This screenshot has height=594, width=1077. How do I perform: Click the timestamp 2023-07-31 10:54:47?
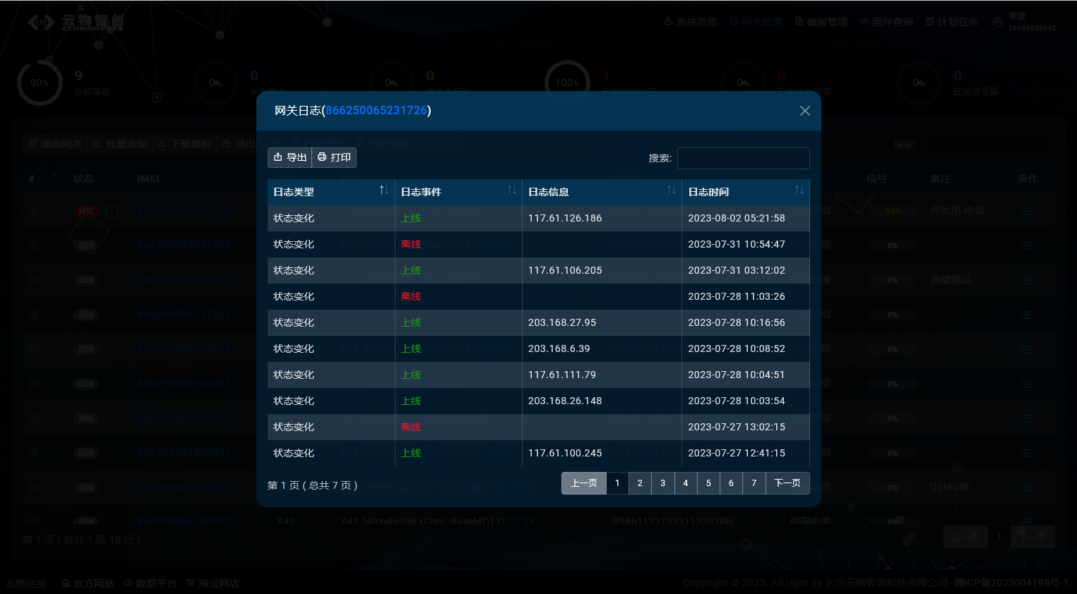coord(737,244)
